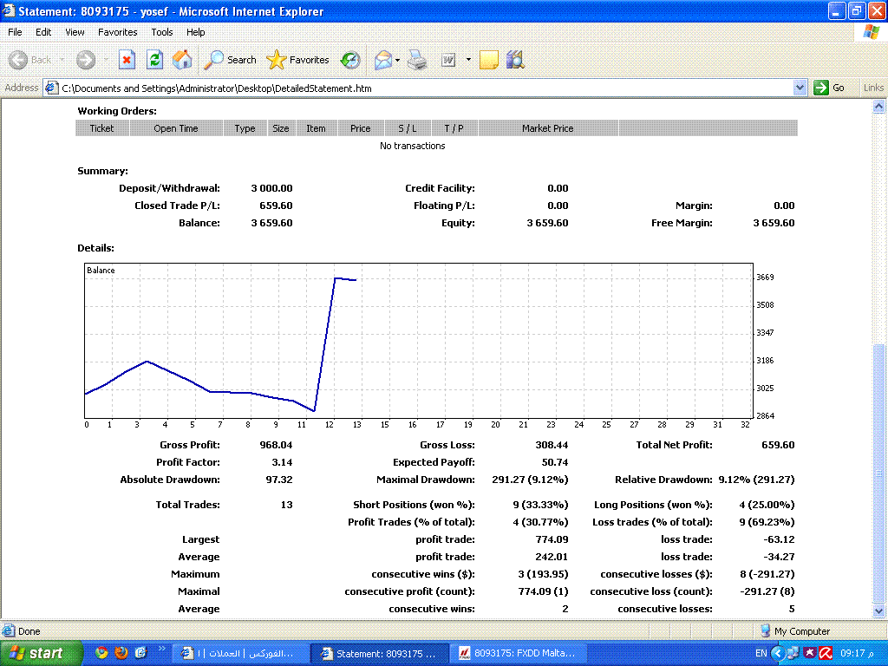Image resolution: width=888 pixels, height=666 pixels.
Task: Click the Mail envelope icon
Action: [382, 60]
